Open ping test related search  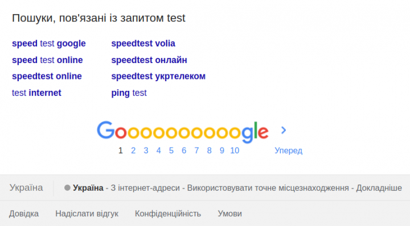coord(129,93)
